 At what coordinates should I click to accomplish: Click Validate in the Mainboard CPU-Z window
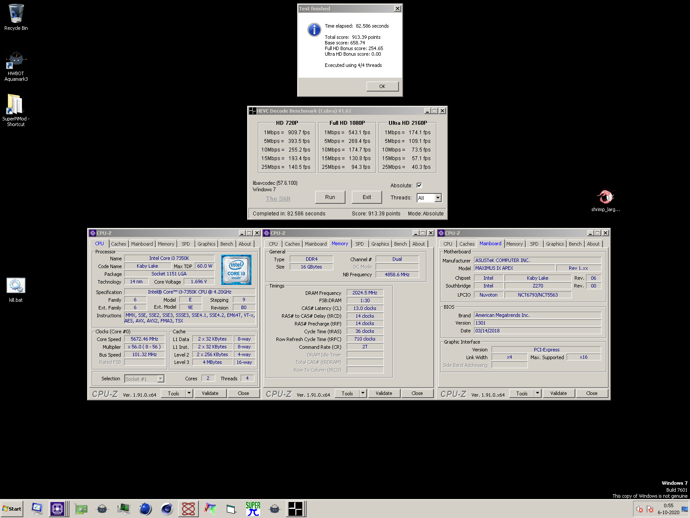click(558, 393)
